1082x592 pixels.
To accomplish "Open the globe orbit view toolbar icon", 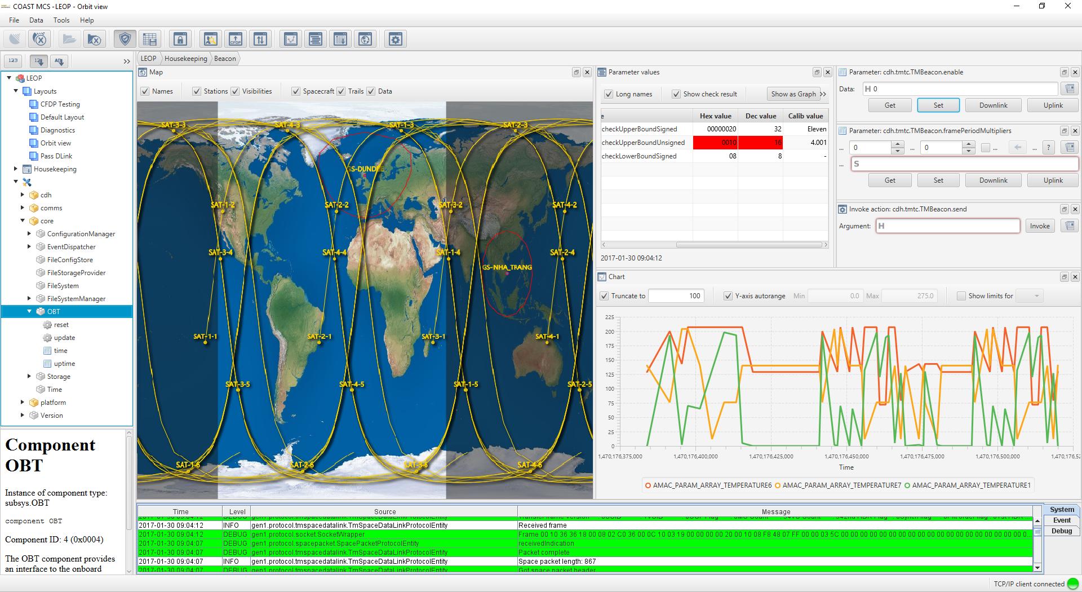I will point(365,39).
